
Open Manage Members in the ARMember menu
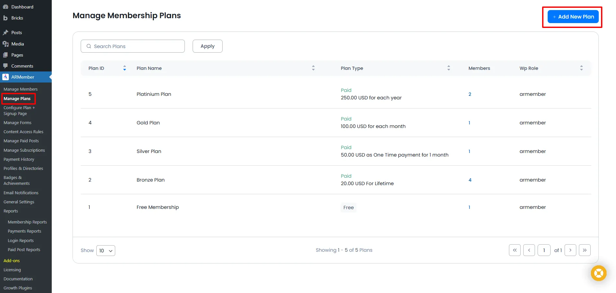pos(21,89)
